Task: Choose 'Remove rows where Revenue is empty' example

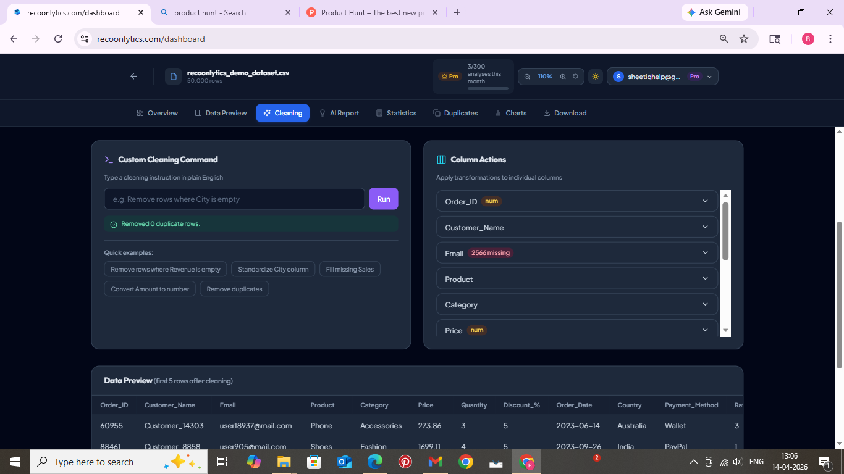Action: [166, 269]
